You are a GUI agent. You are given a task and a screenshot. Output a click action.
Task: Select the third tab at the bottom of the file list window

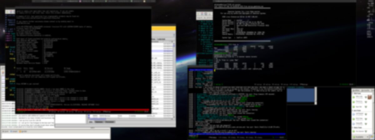109,122
